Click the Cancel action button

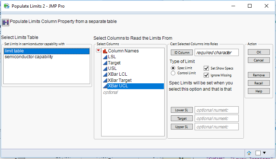pos(259,60)
